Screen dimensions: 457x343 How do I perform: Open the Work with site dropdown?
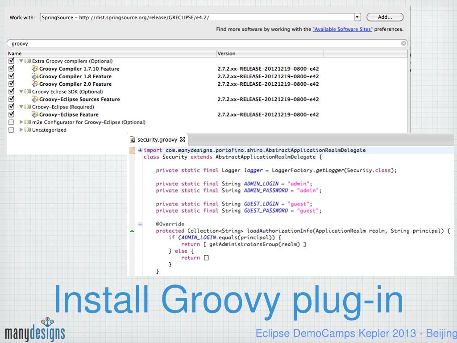tap(357, 17)
